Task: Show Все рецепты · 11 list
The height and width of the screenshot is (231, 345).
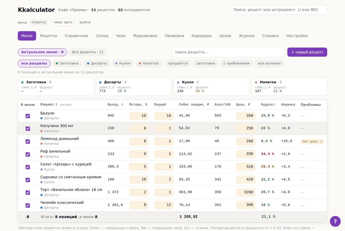Action: click(88, 52)
